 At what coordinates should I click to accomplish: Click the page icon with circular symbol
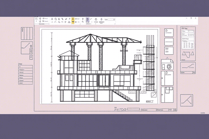click(167, 65)
